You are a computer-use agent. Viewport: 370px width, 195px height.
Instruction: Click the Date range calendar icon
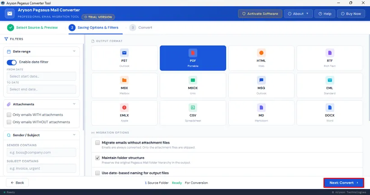(9, 51)
